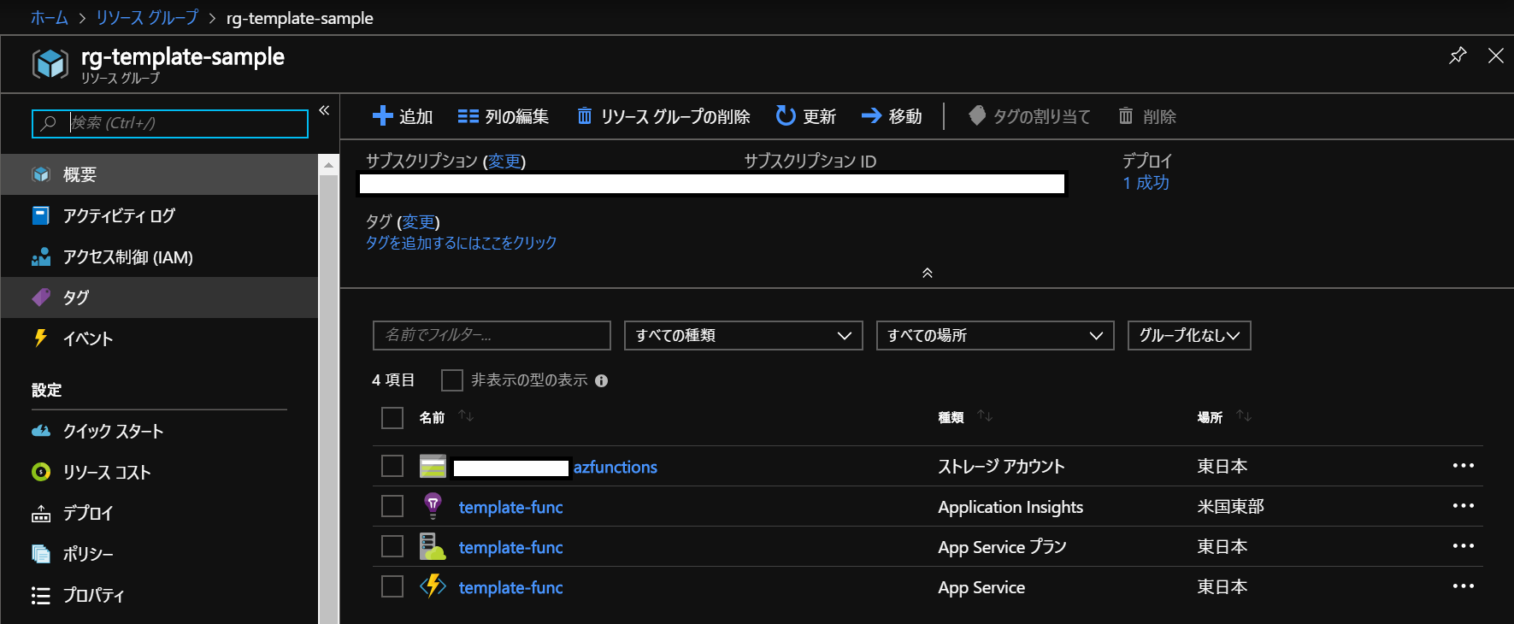Click the purple タグ tag icon
This screenshot has height=624, width=1514.
coord(41,297)
